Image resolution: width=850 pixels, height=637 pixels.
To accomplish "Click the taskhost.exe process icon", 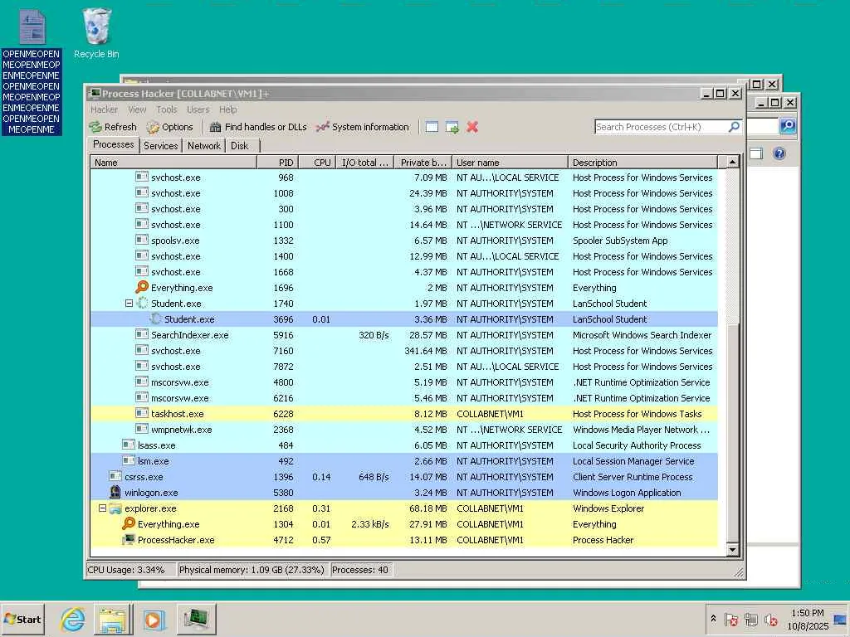I will click(x=142, y=413).
